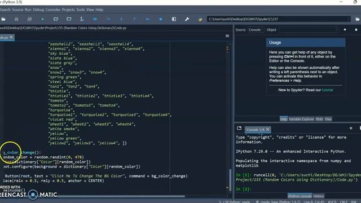
Task: Close the Code.py editor tab
Action: [x=11, y=37]
